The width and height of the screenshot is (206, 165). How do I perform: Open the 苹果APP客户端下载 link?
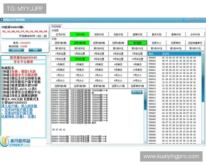(19, 113)
